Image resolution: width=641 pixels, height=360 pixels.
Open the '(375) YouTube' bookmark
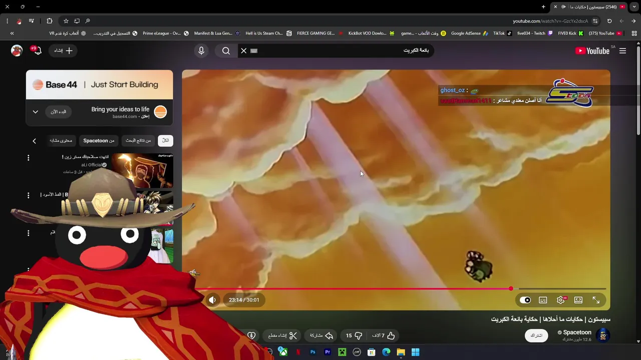(605, 33)
